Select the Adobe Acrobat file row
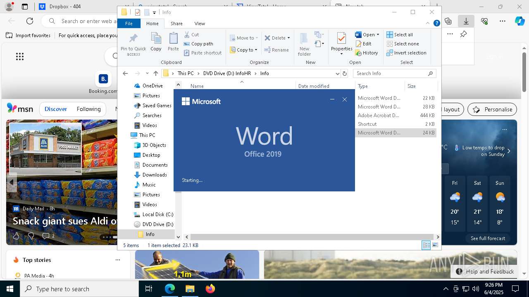This screenshot has height=297, width=529. click(x=396, y=115)
